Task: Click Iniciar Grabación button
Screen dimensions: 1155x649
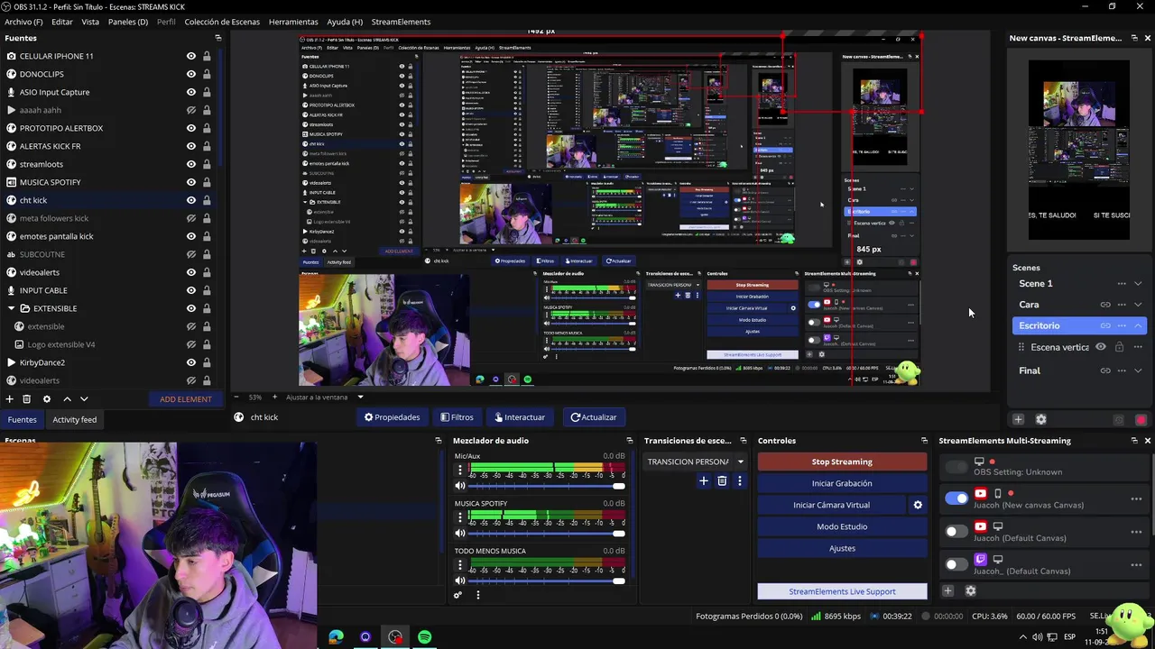Action: (842, 483)
